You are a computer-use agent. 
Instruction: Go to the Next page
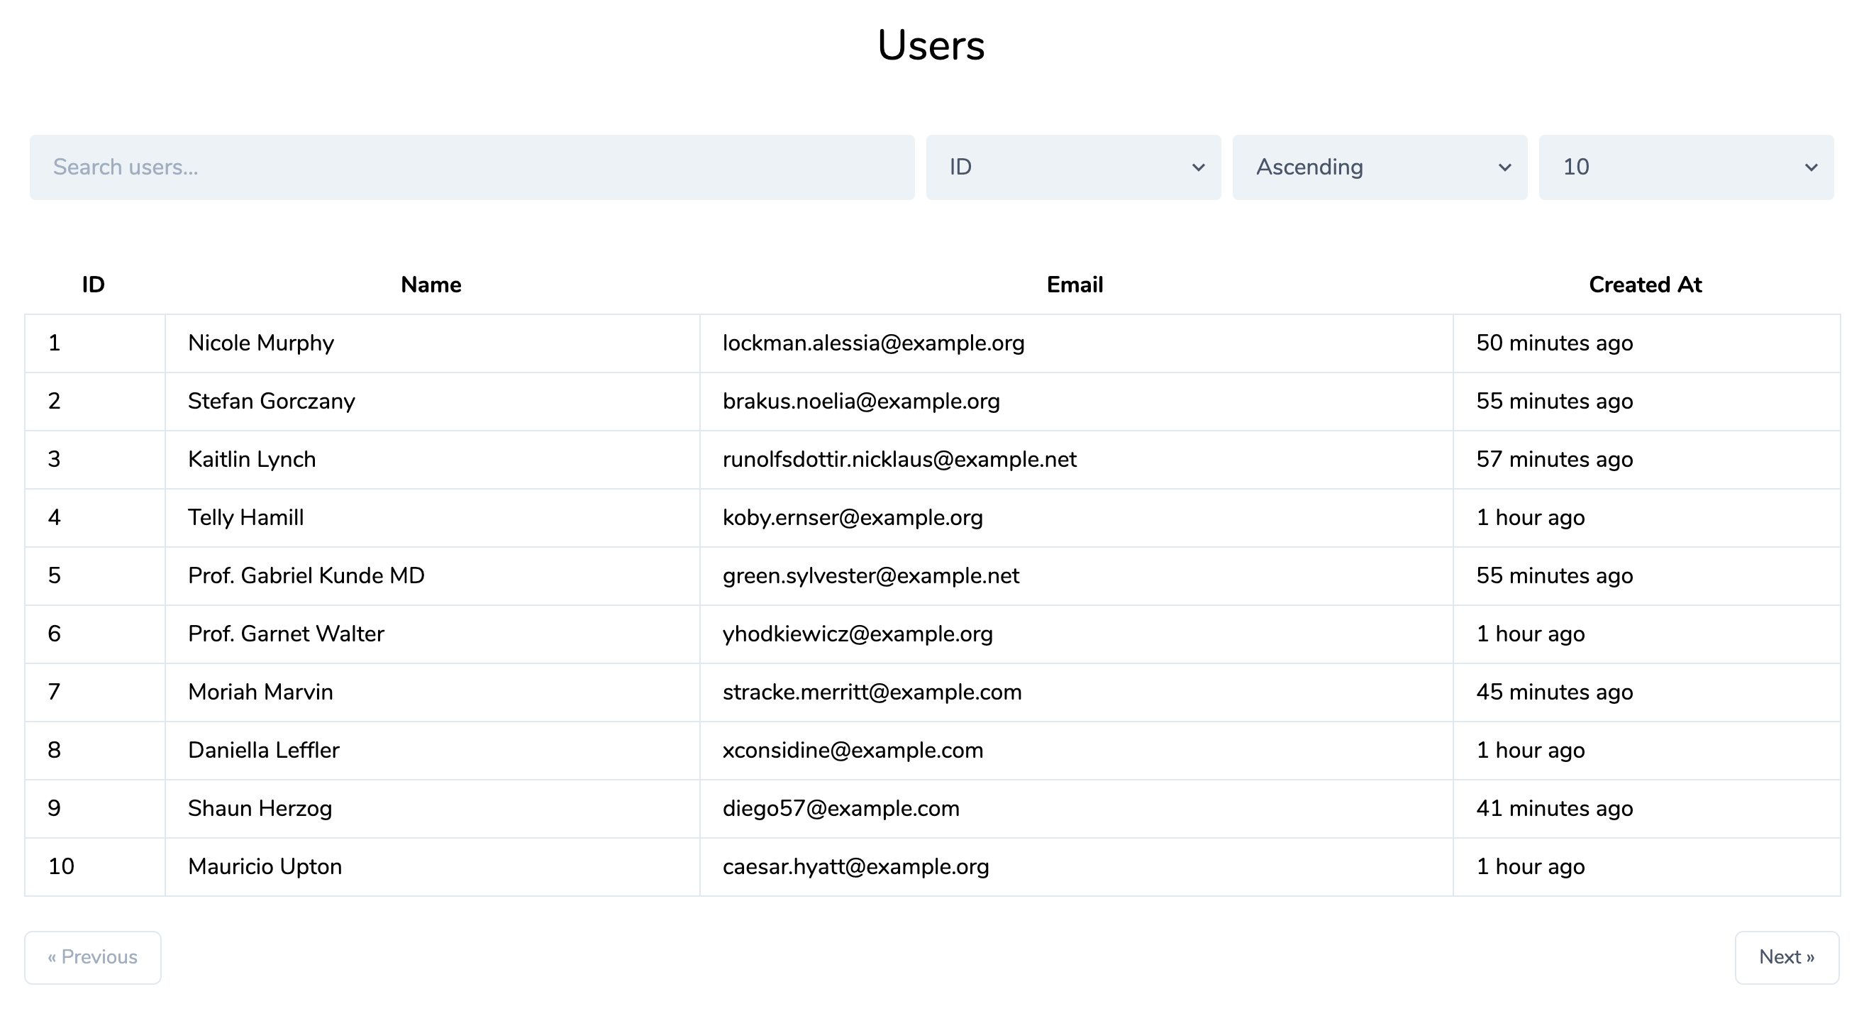(1786, 956)
